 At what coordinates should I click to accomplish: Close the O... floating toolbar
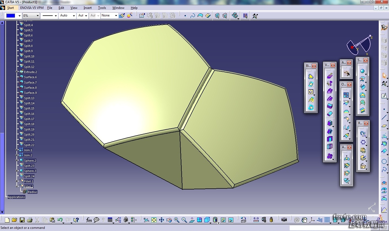coord(349,84)
